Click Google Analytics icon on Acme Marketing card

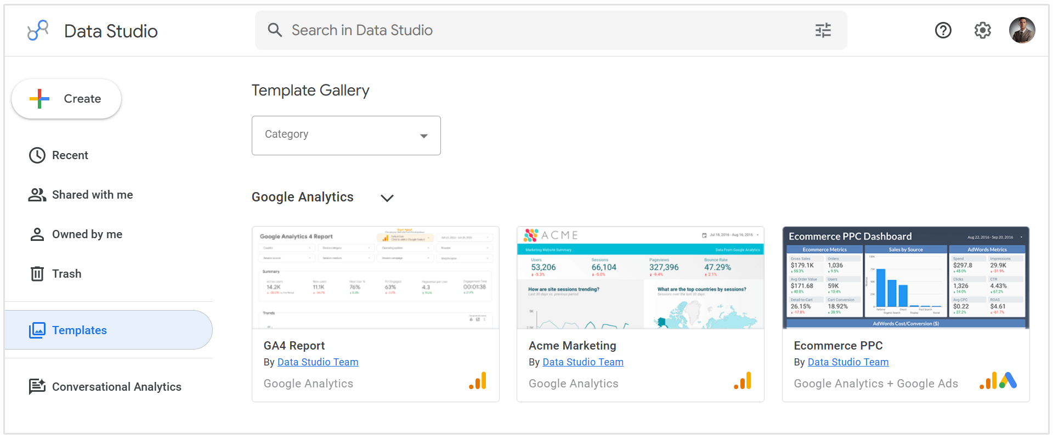click(743, 381)
